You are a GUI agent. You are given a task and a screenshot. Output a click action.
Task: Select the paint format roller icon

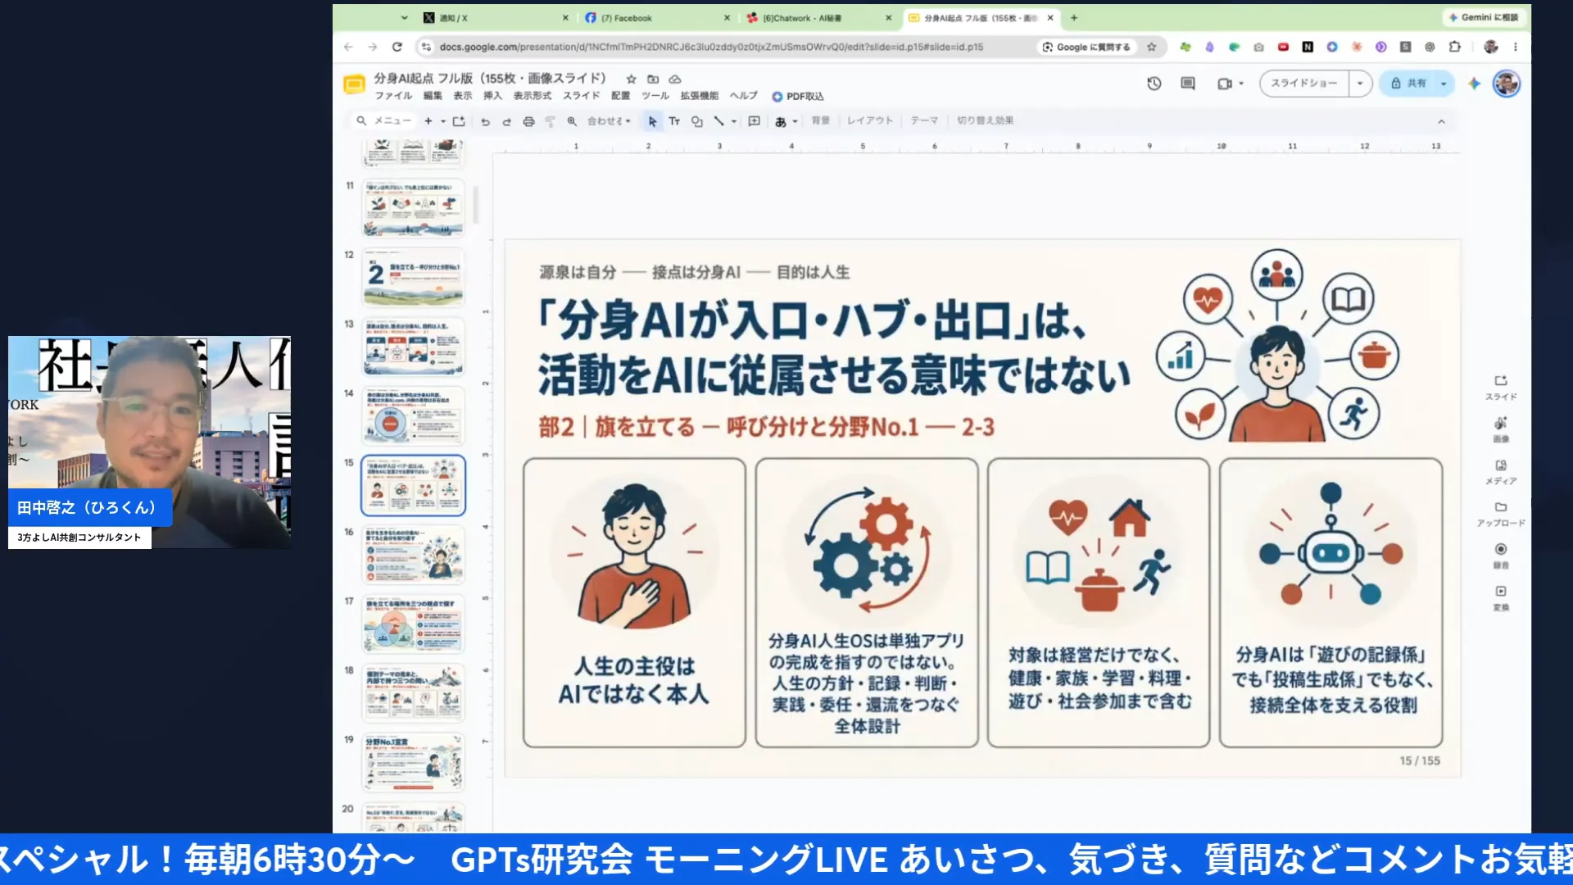550,121
